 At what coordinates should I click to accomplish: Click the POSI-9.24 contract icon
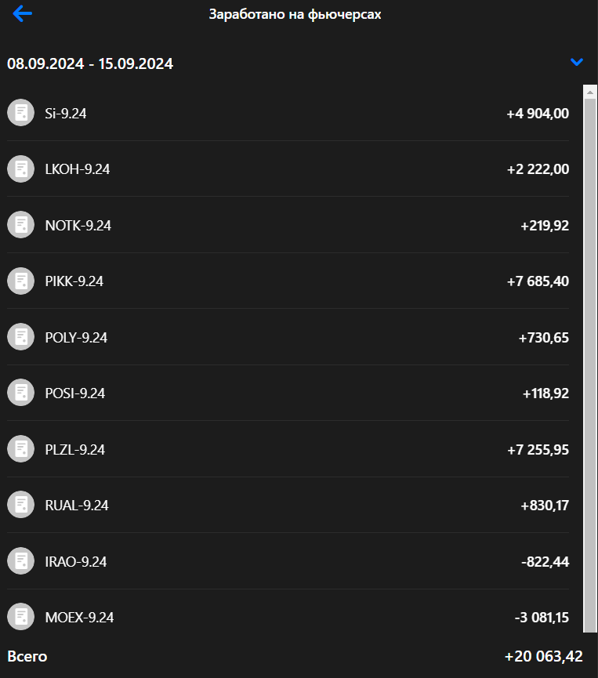(x=21, y=393)
